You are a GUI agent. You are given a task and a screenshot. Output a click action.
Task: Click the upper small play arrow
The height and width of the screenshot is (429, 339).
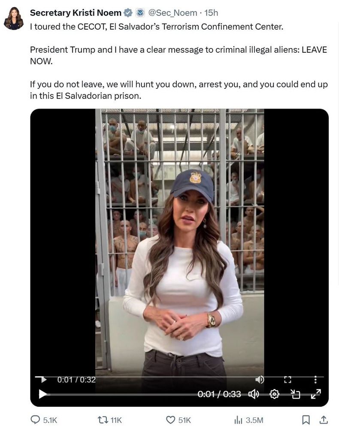click(x=43, y=380)
